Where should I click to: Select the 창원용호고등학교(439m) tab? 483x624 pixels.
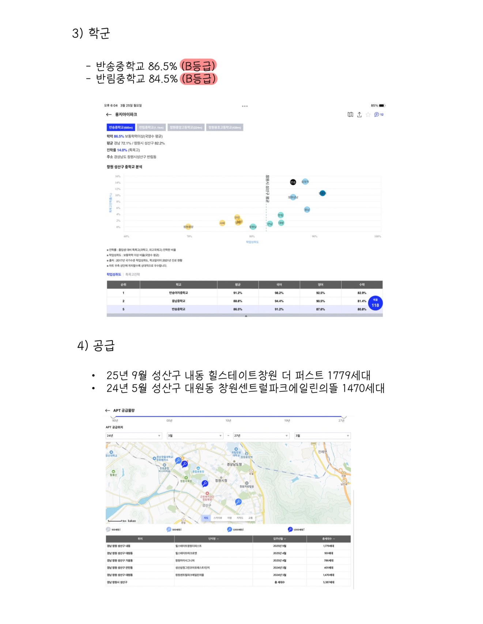click(x=224, y=127)
